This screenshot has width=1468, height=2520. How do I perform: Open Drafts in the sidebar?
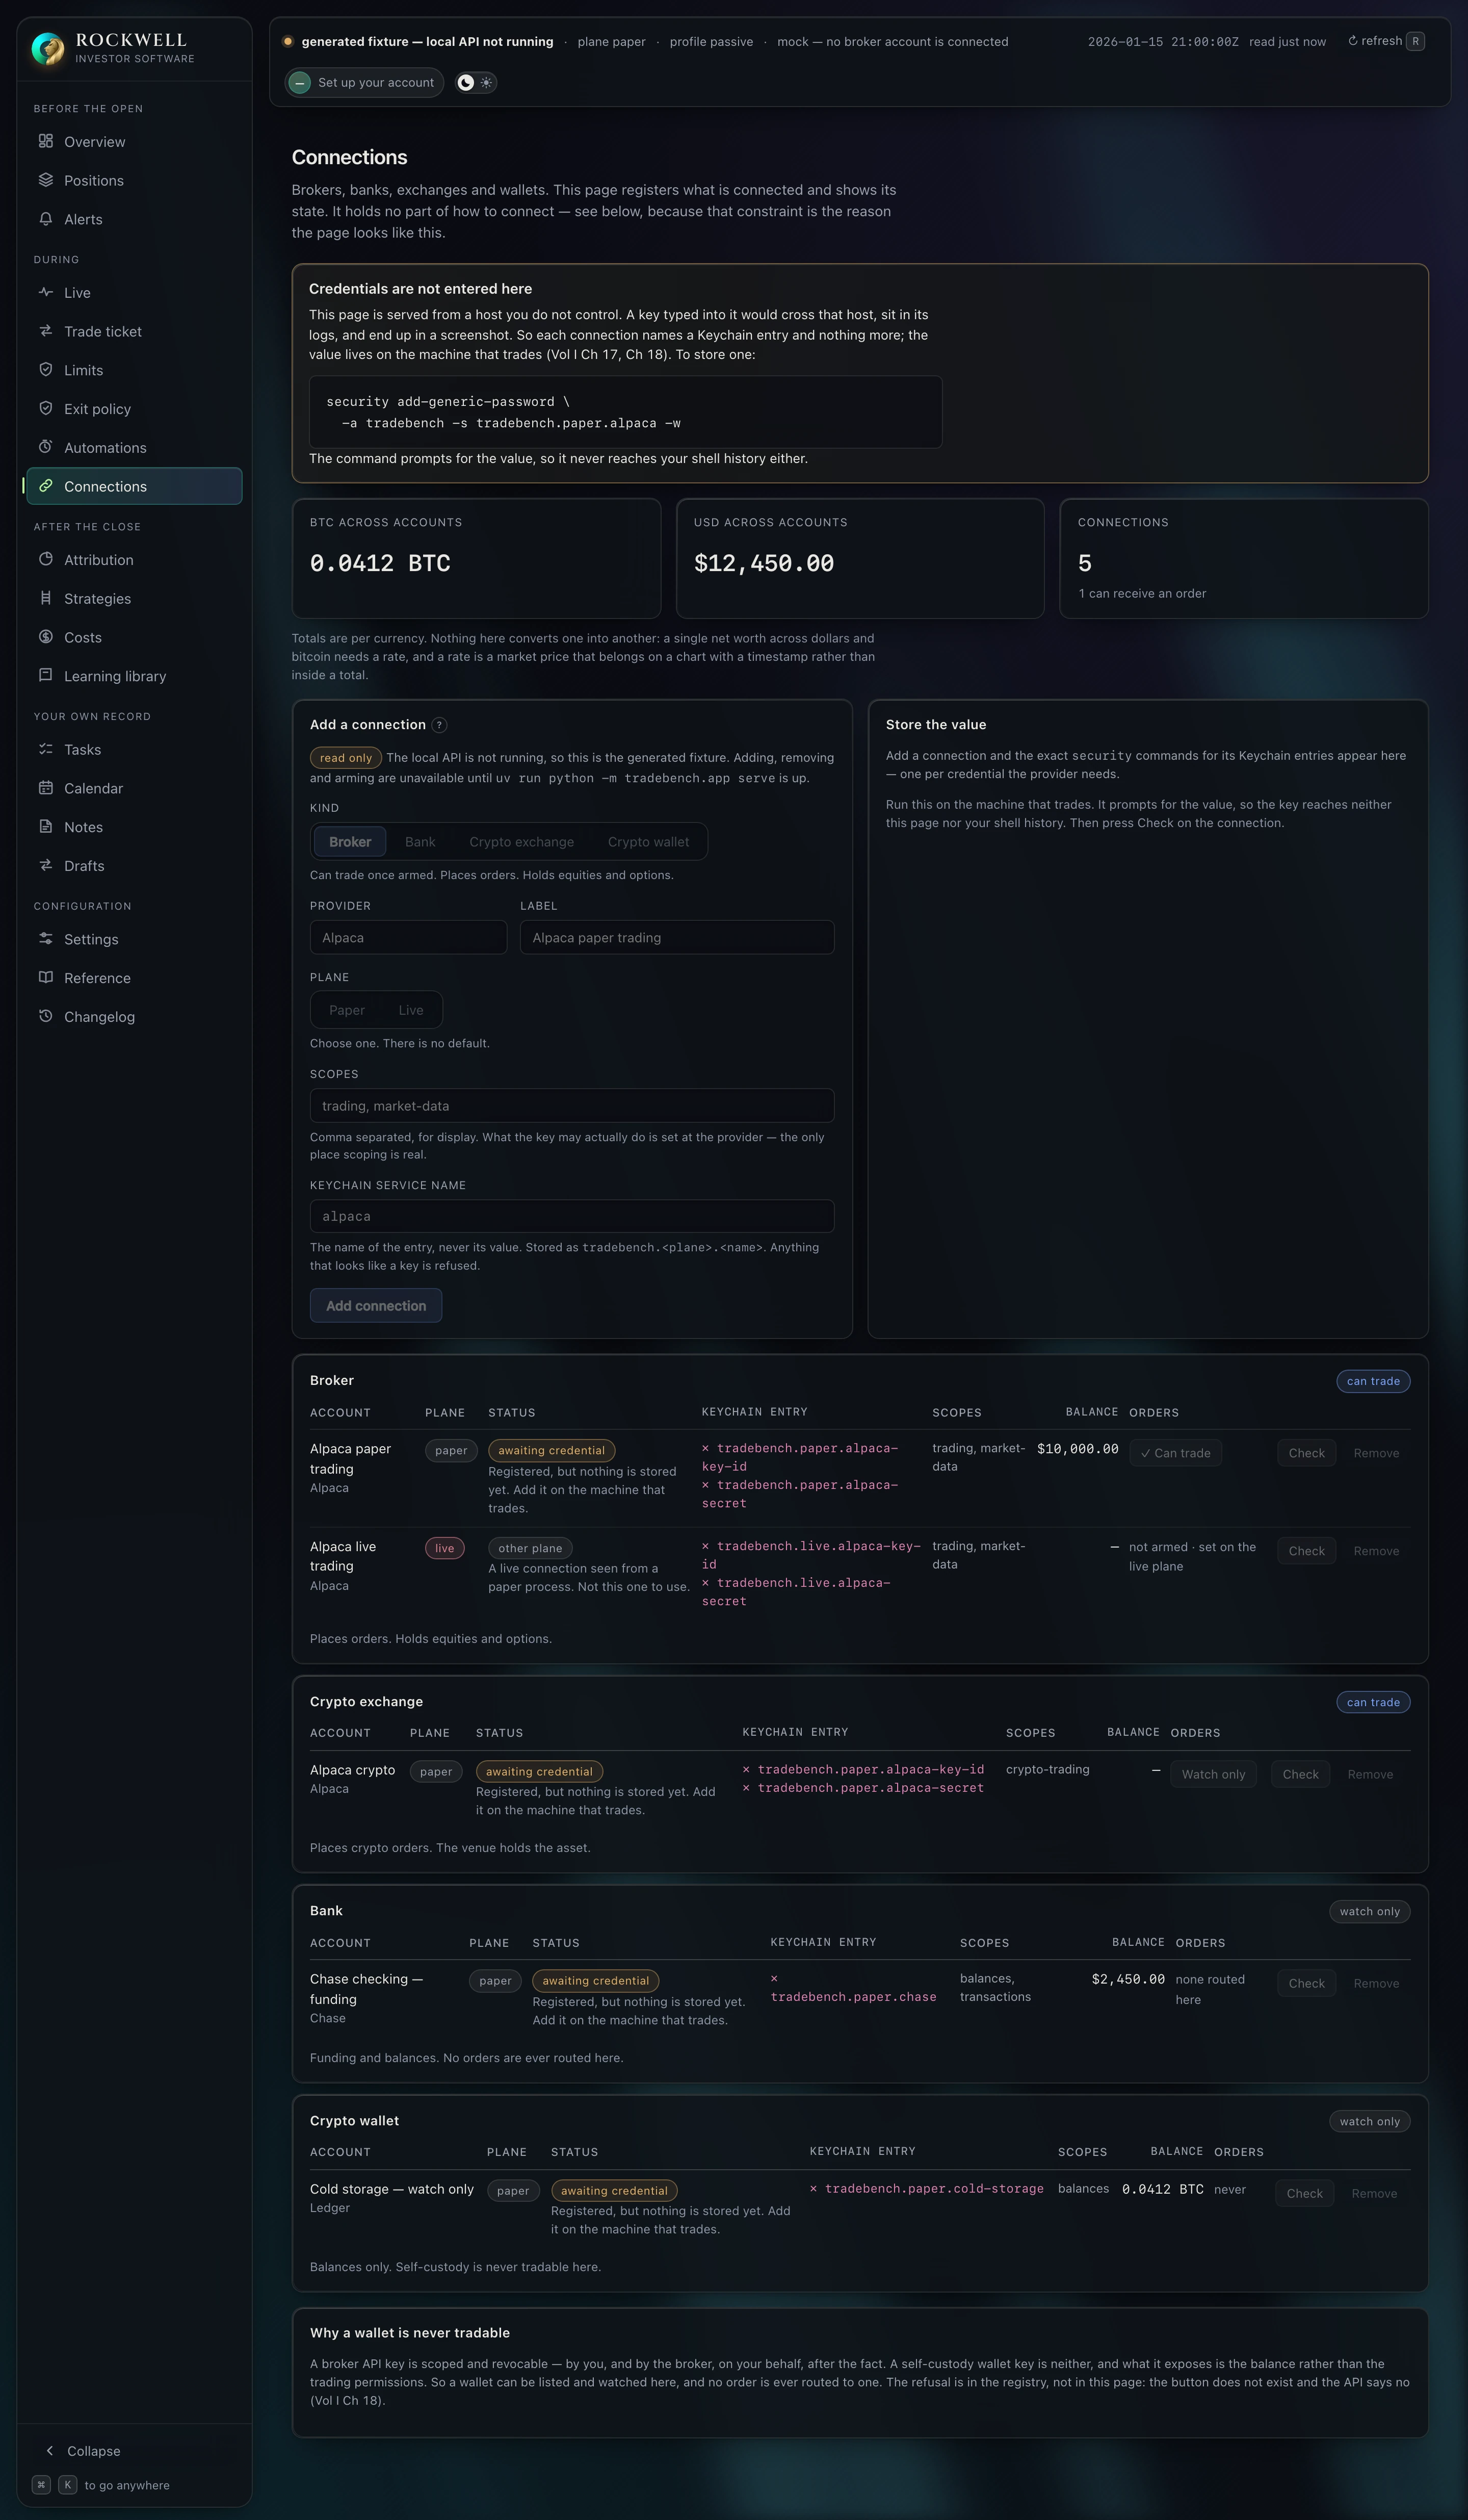pos(134,866)
